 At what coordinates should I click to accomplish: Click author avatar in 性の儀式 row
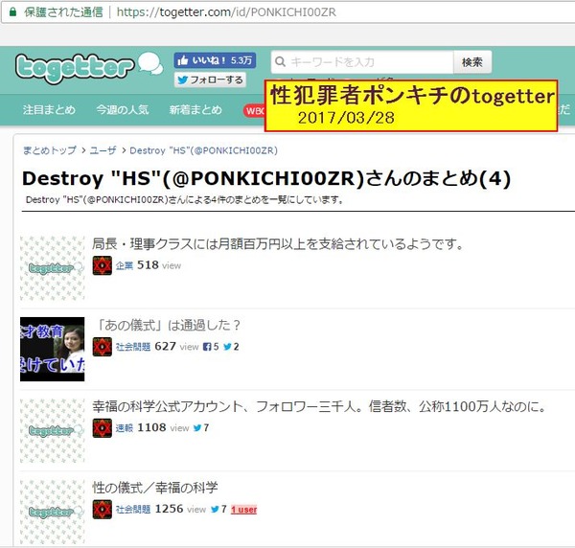pos(102,510)
